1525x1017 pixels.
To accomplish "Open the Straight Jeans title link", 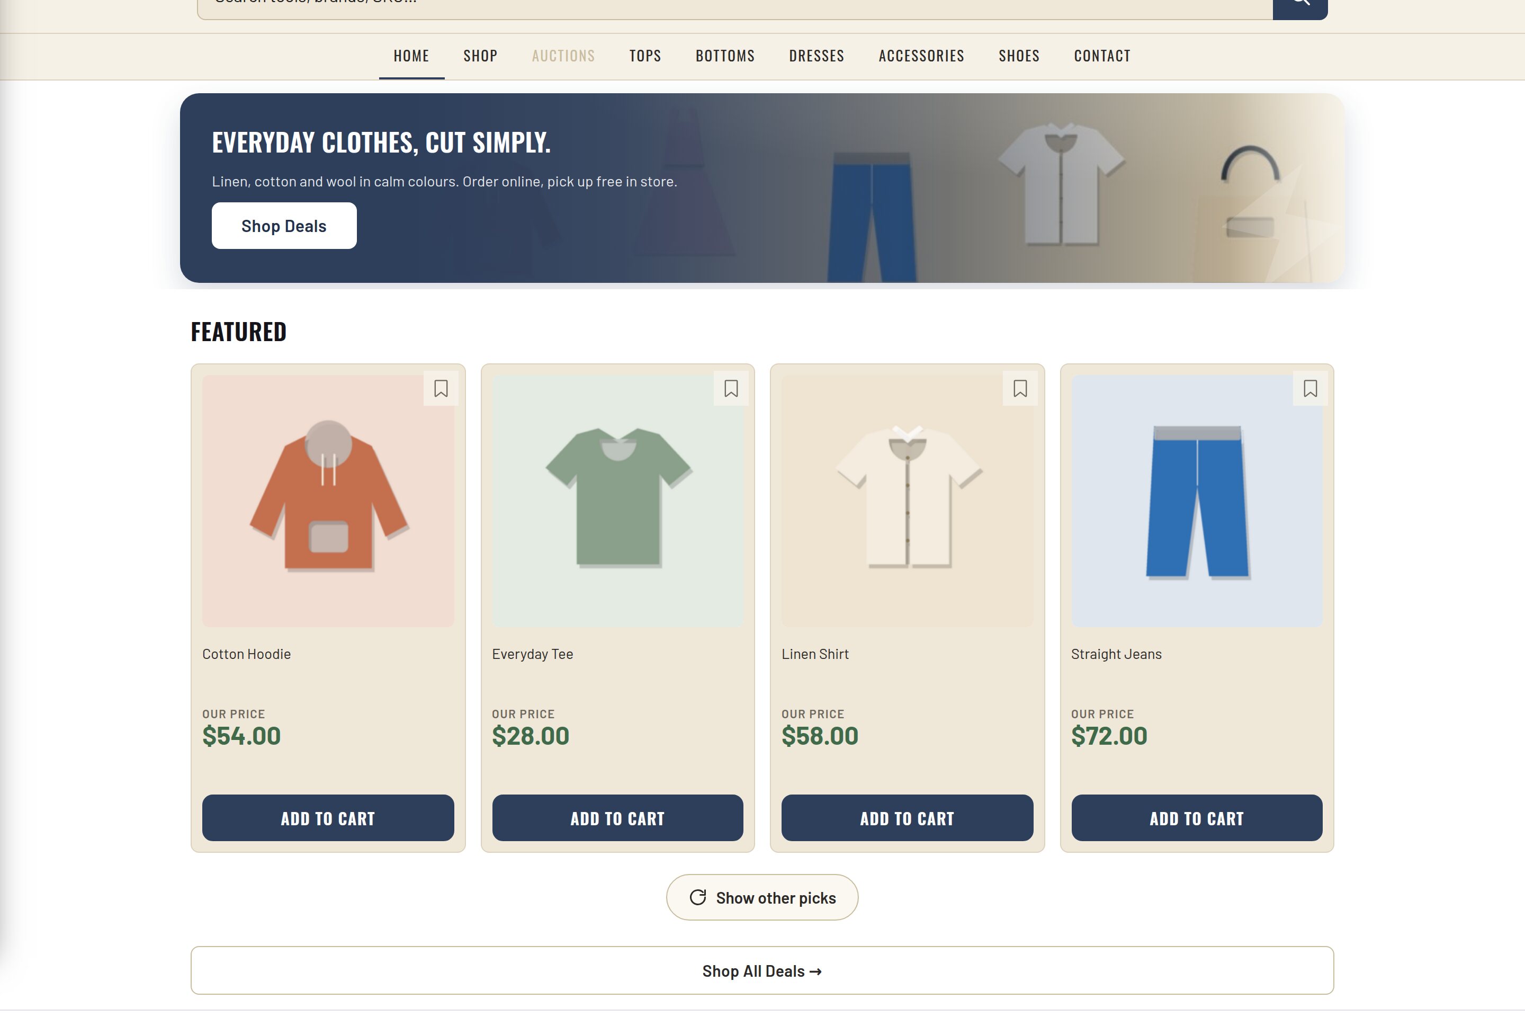I will coord(1116,654).
